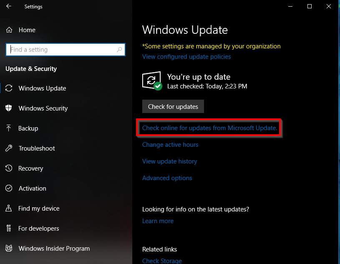Image resolution: width=340 pixels, height=264 pixels.
Task: Click 'Looking for info on the latest updates?' text
Action: [196, 209]
